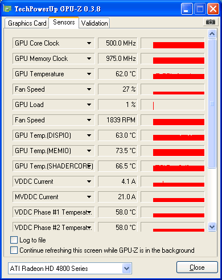The width and height of the screenshot is (222, 280).
Task: Click the GPU Memory Clock graph
Action: 172,59
